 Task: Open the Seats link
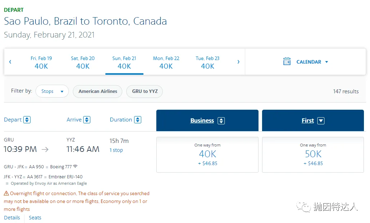coord(35,218)
